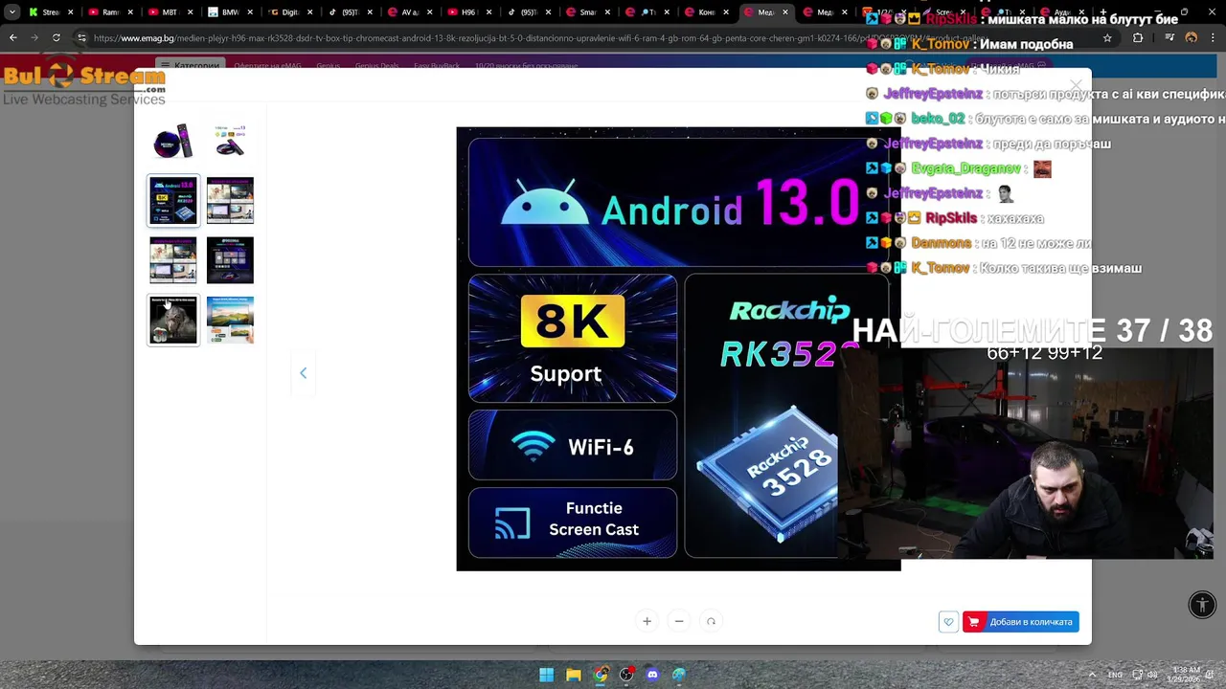Screen dimensions: 1226x689
Task: Select the TV box with remote thumbnail
Action: click(x=230, y=141)
